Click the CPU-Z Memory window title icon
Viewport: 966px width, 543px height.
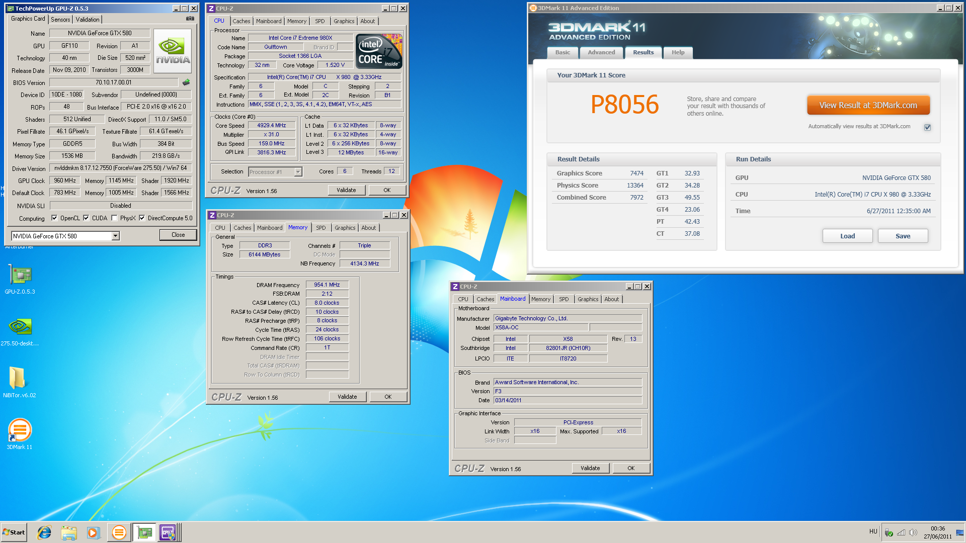(x=212, y=215)
